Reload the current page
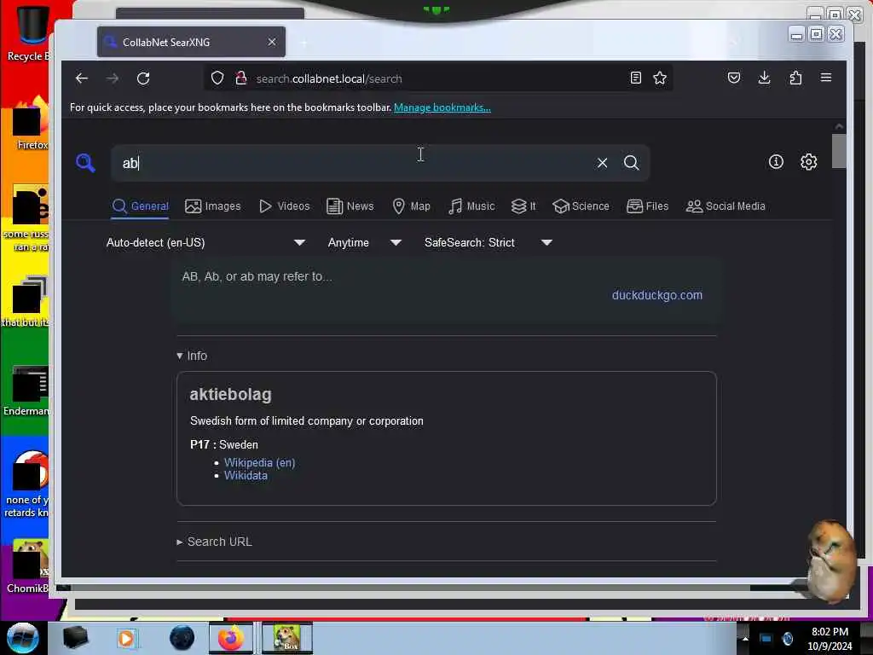Image resolution: width=873 pixels, height=655 pixels. [x=143, y=78]
